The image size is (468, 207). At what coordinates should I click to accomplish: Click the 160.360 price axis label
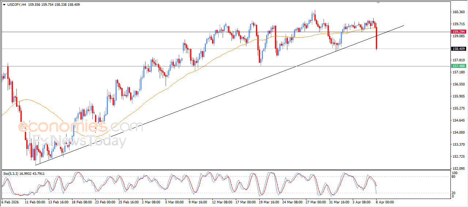click(x=458, y=12)
